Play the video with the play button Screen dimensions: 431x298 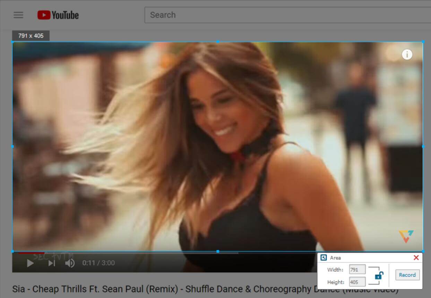tap(31, 263)
